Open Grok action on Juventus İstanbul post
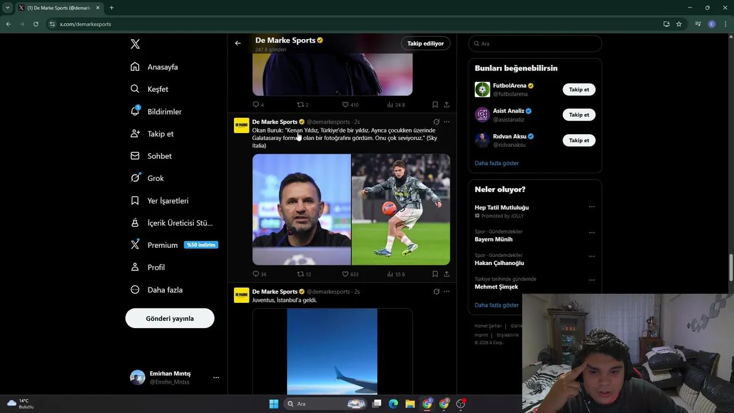 coord(436,291)
